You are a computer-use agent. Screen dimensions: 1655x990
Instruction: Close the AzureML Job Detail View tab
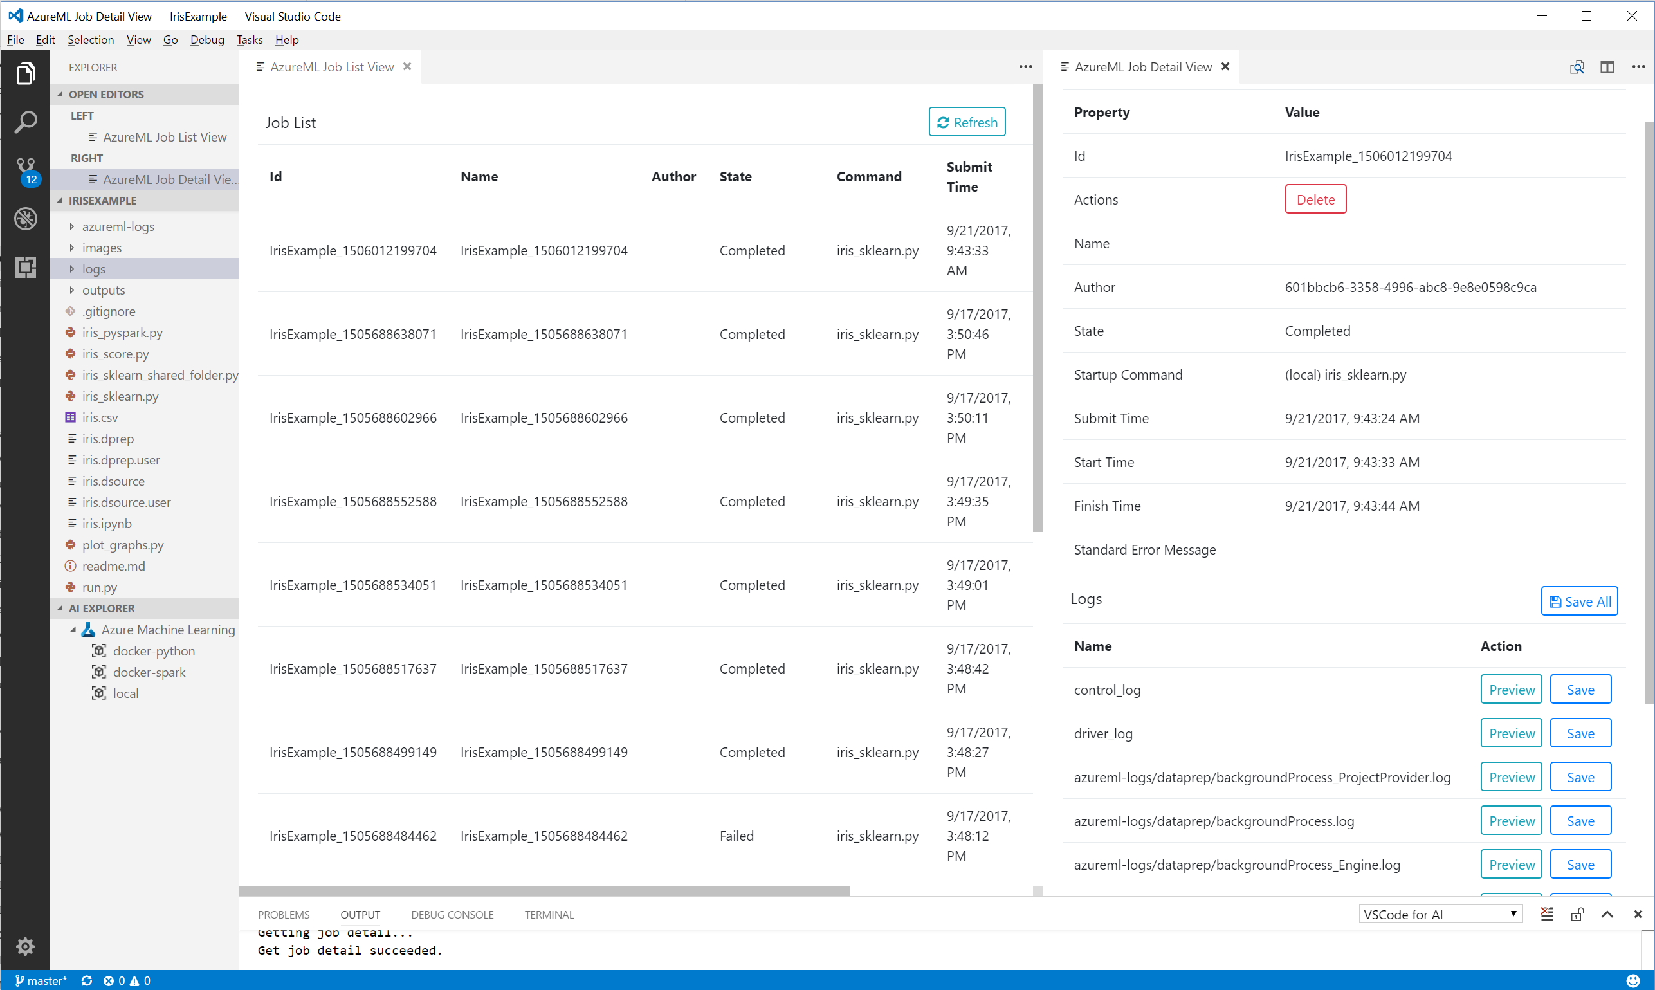[x=1225, y=67]
